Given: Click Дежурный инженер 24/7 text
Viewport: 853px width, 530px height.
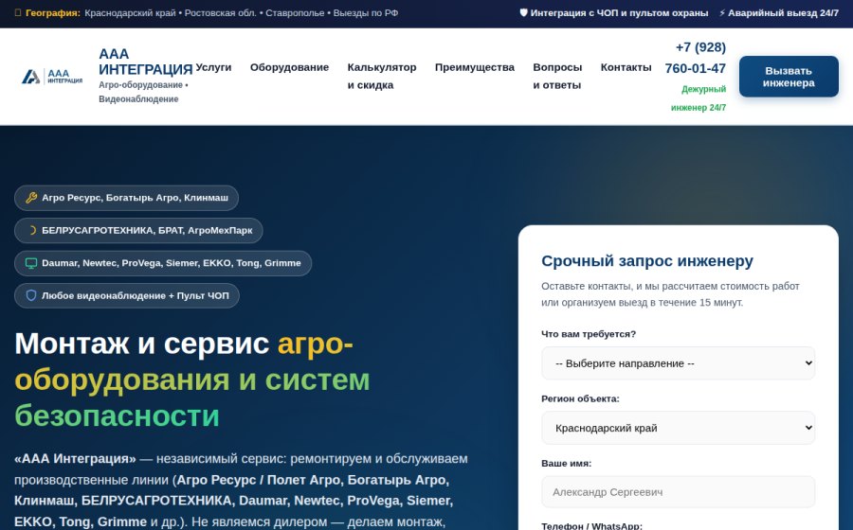Looking at the screenshot, I should point(699,98).
